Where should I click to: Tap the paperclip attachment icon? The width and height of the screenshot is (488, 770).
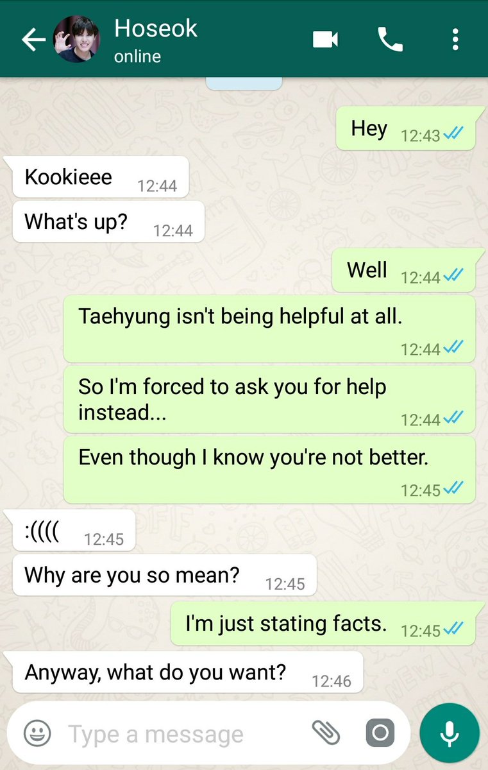pos(326,733)
